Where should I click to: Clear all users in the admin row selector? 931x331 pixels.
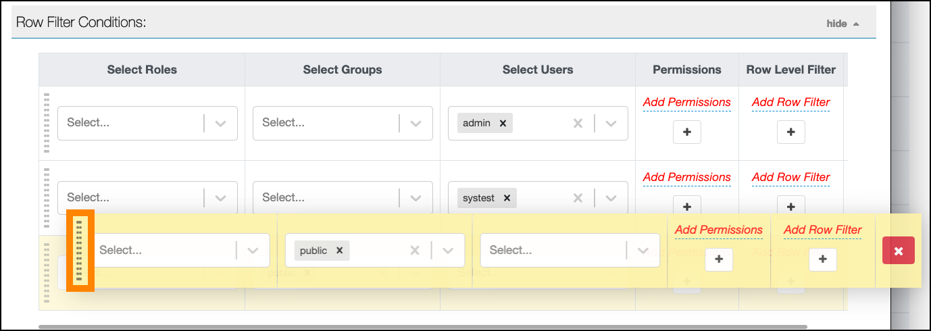click(578, 124)
